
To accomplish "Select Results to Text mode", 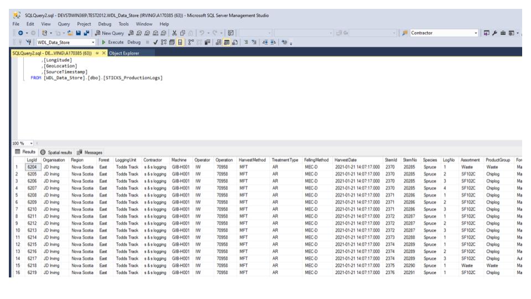I will [218, 43].
